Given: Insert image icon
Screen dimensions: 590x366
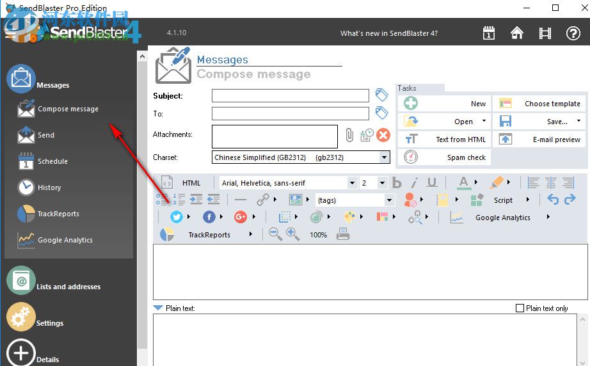Looking at the screenshot, I should [296, 200].
